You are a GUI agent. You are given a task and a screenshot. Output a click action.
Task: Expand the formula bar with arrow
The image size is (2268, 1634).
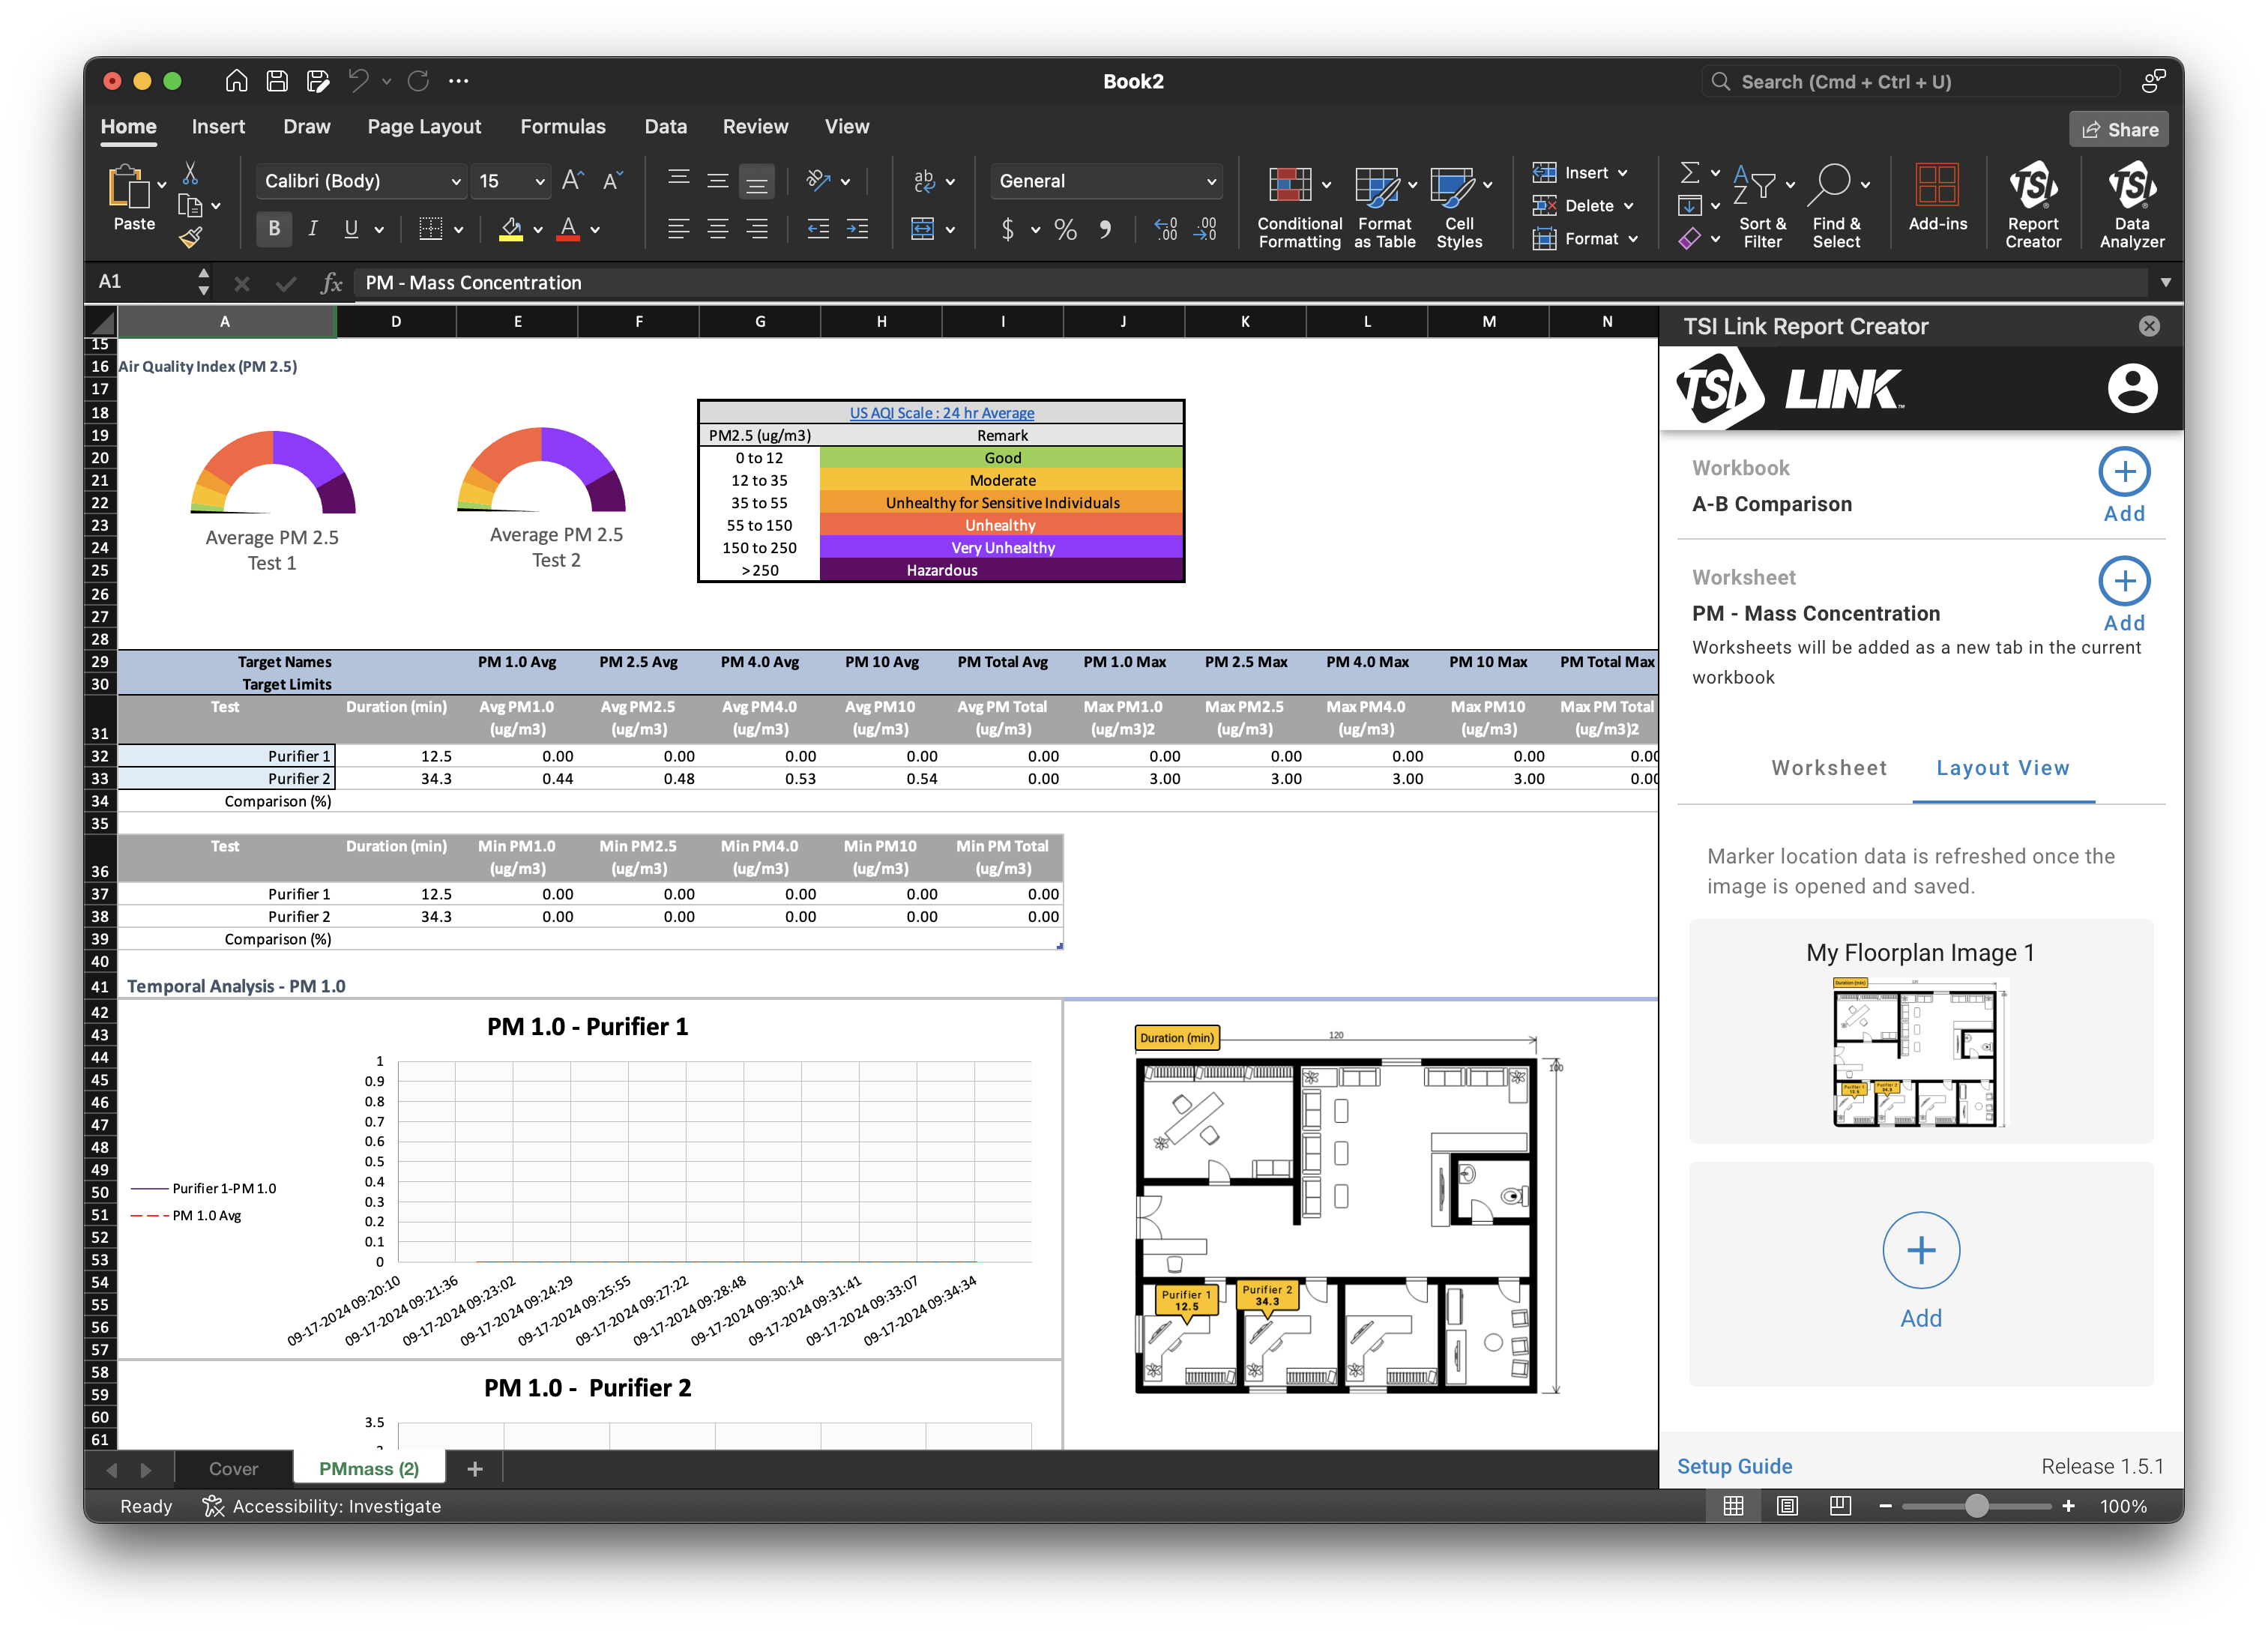coord(2165,283)
